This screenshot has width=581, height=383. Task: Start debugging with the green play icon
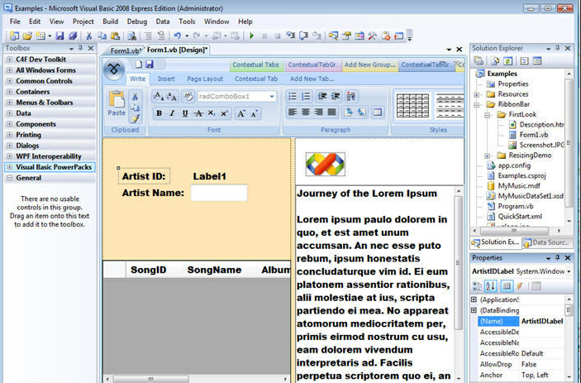[x=251, y=36]
